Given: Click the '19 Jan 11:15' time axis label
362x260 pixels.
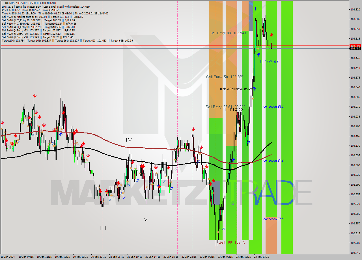Looking at the screenshot, I should pyautogui.click(x=44, y=257).
